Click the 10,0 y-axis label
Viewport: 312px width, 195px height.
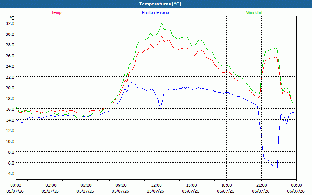pos(9,142)
